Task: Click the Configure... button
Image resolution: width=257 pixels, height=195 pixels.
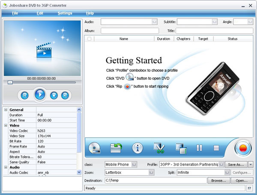Action: pyautogui.click(x=242, y=172)
